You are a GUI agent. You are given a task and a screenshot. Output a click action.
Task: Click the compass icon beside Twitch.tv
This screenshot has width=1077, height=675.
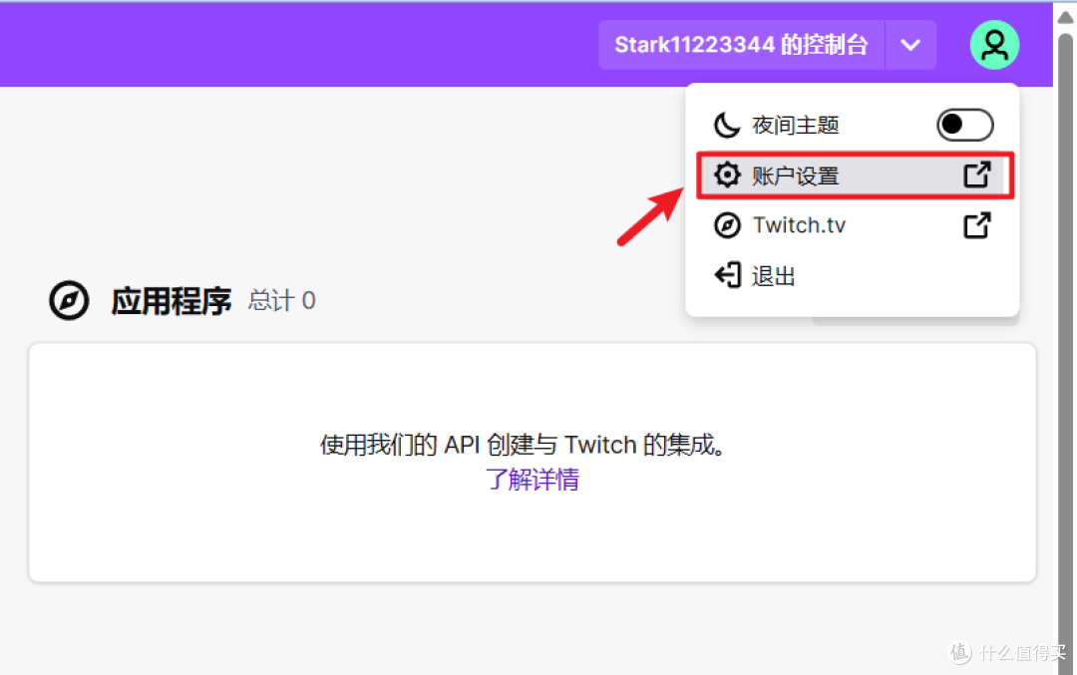727,225
